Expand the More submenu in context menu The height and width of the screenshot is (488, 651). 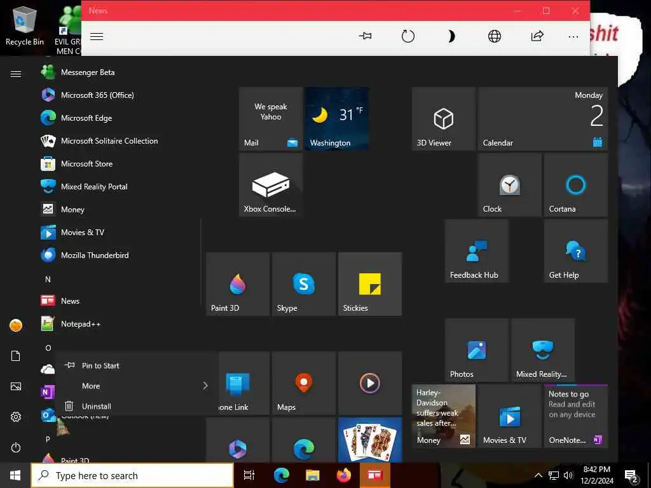(137, 386)
